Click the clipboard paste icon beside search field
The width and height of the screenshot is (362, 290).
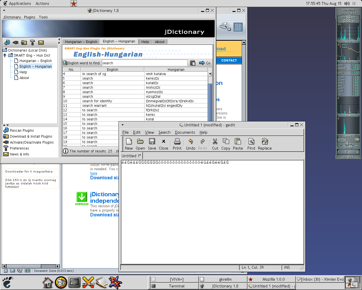pyautogui.click(x=193, y=63)
